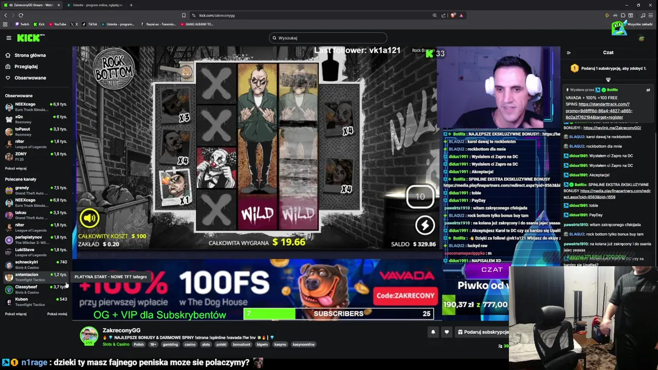Click the green Kick logo
Viewport: 658px width, 370px height.
point(31,38)
